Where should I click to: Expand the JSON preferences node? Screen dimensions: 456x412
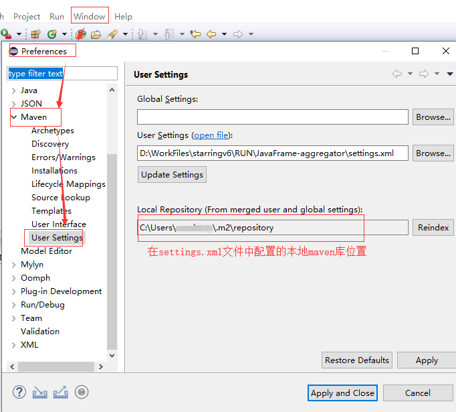13,104
